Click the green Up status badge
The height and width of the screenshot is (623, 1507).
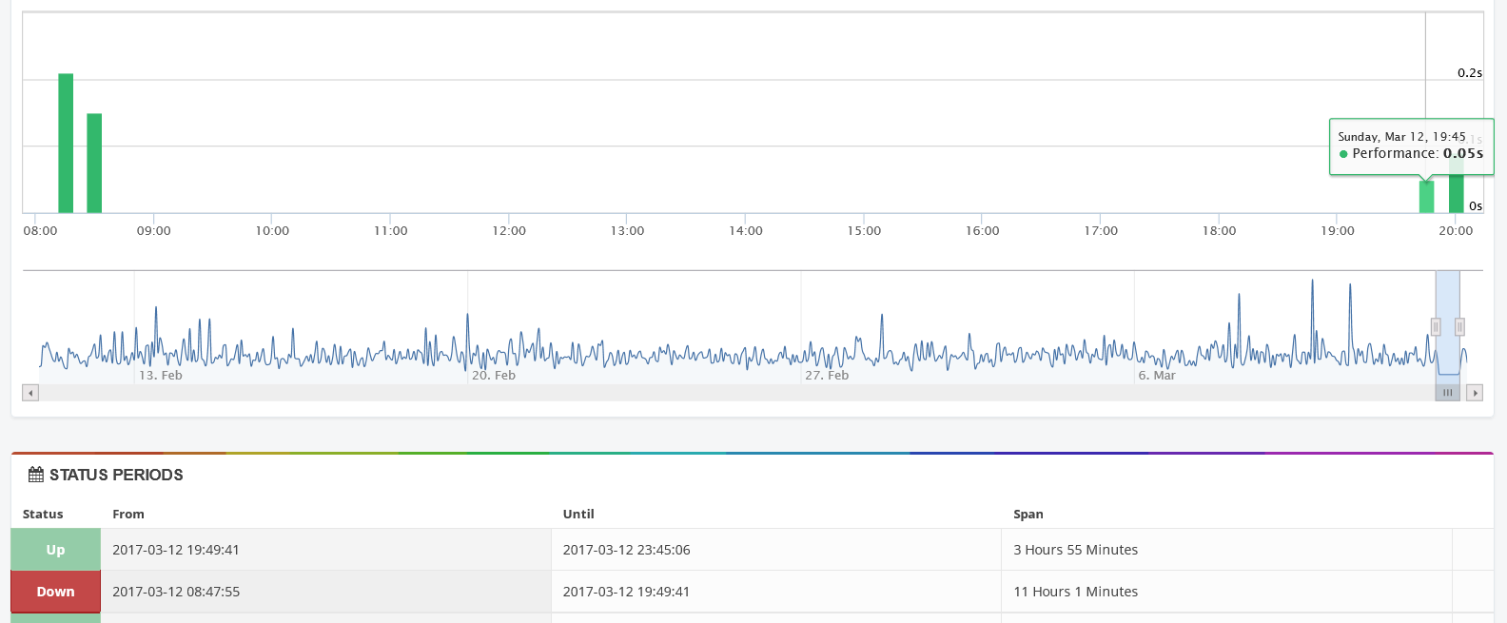(55, 550)
